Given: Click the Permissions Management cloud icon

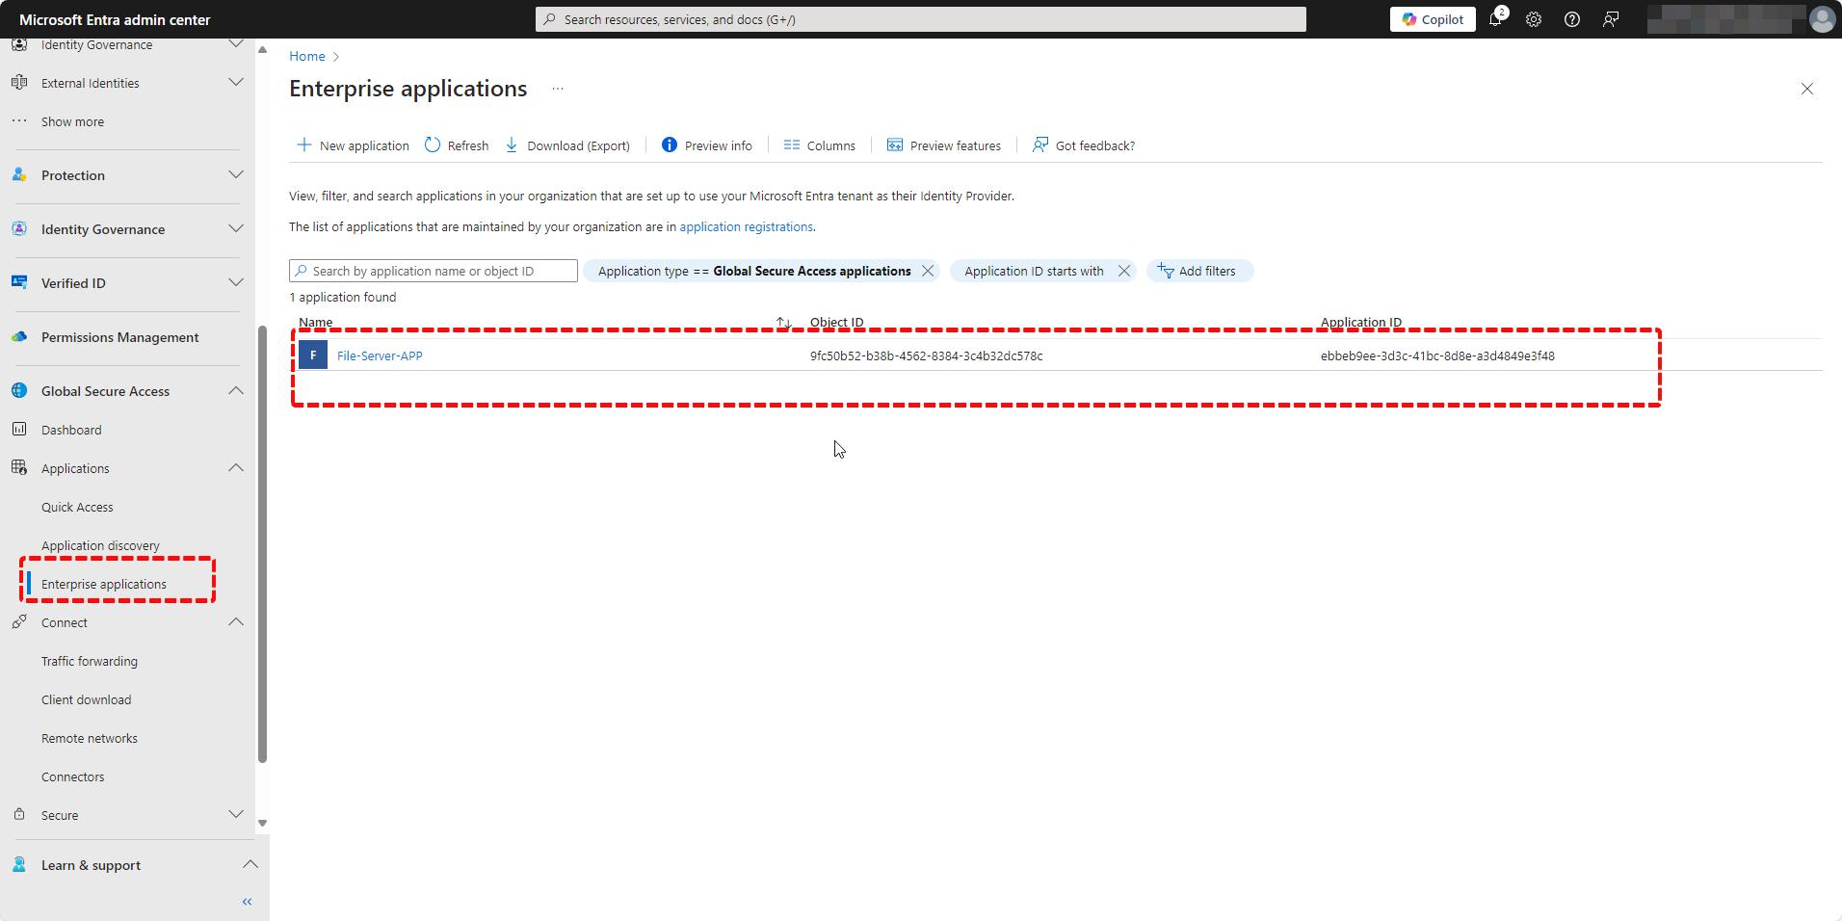Looking at the screenshot, I should 19,337.
